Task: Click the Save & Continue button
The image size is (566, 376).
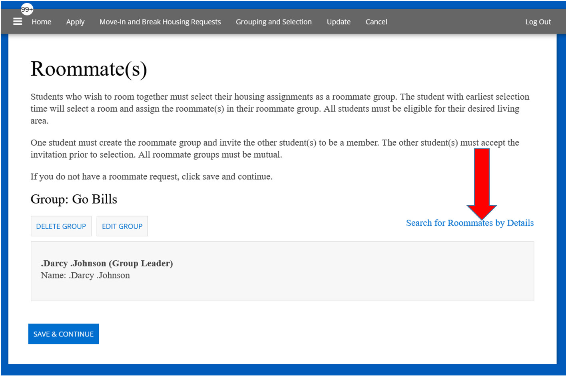Action: tap(64, 334)
